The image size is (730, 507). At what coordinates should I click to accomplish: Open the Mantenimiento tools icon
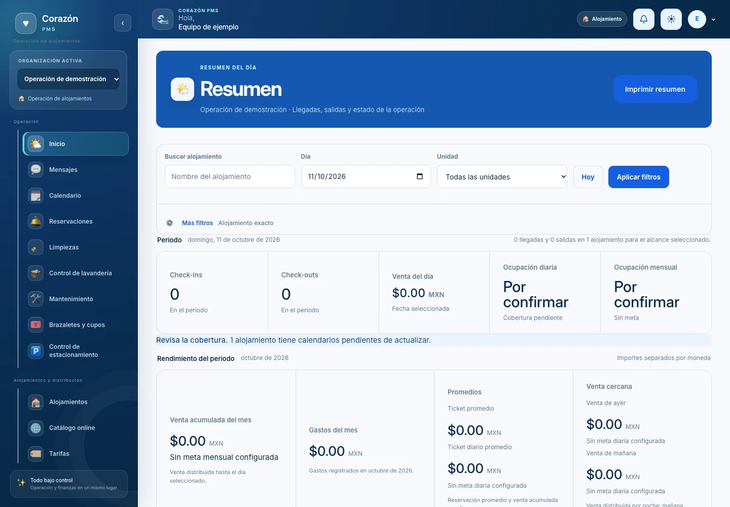pyautogui.click(x=36, y=299)
